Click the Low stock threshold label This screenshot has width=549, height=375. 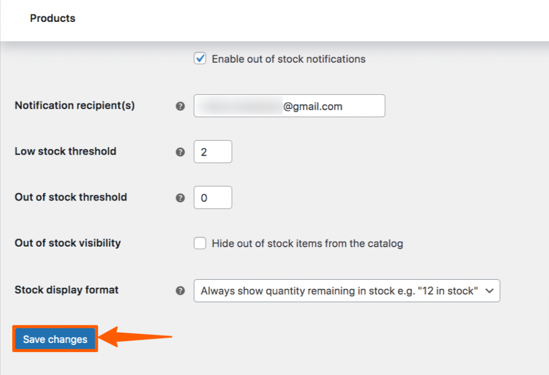(x=65, y=151)
